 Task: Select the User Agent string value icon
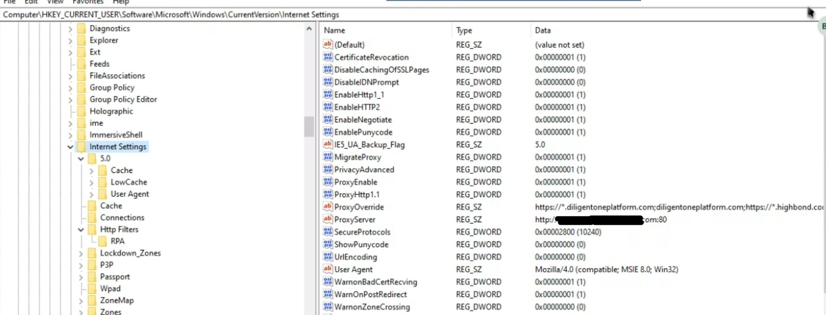click(328, 269)
